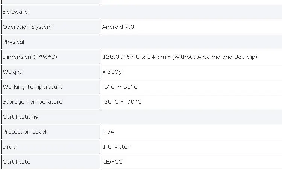
Task: Click the Certifications section header row
Action: (x=141, y=117)
